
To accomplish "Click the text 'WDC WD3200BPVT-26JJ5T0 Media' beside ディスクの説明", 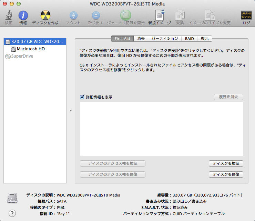I will click(89, 195).
